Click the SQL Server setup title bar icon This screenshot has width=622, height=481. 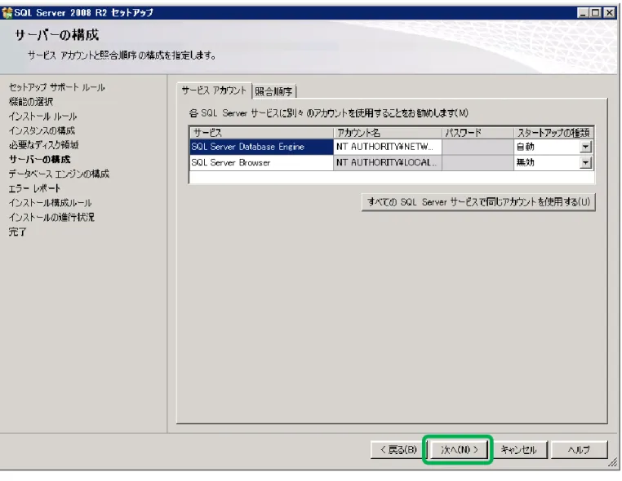click(7, 13)
